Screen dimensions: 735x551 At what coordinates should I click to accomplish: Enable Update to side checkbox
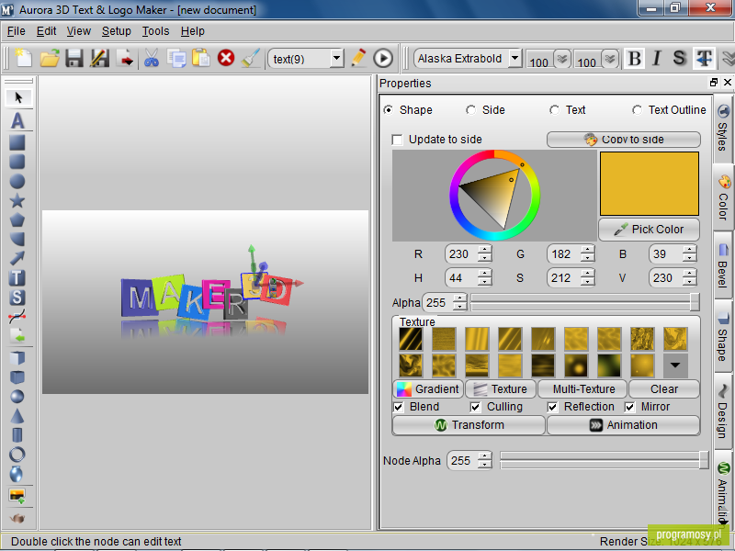click(397, 140)
